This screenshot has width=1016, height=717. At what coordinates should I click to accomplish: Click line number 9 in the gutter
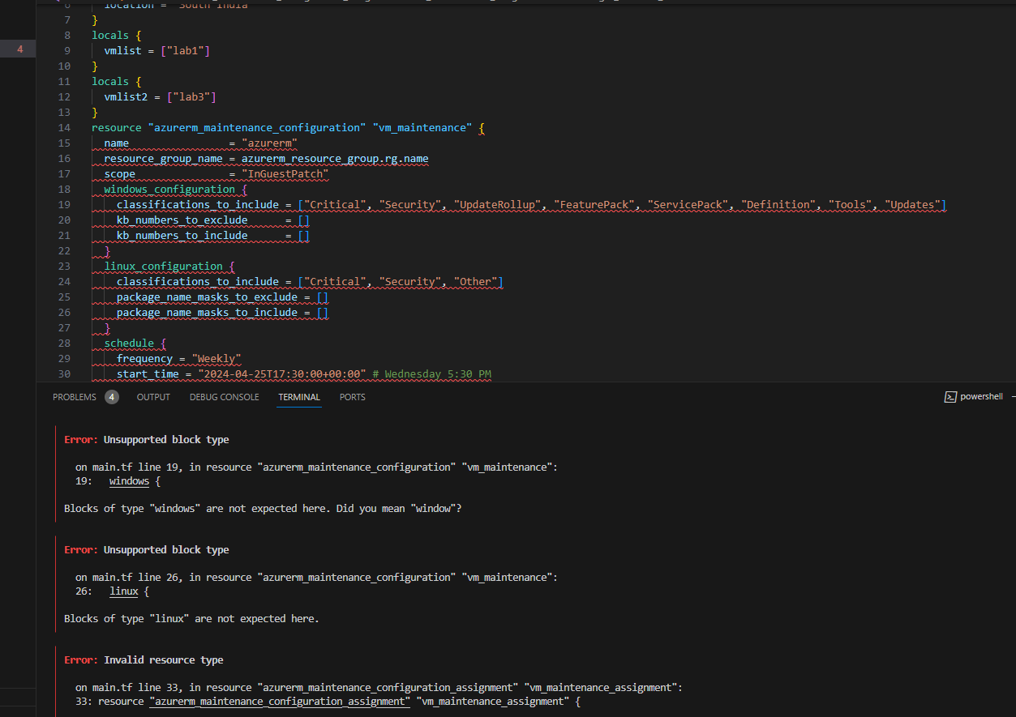(67, 50)
